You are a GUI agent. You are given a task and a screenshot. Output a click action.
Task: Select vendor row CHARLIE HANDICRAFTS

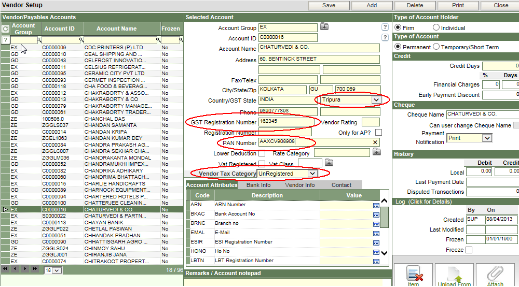(x=92, y=183)
